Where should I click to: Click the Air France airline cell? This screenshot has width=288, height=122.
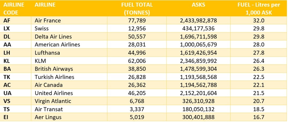[48, 21]
